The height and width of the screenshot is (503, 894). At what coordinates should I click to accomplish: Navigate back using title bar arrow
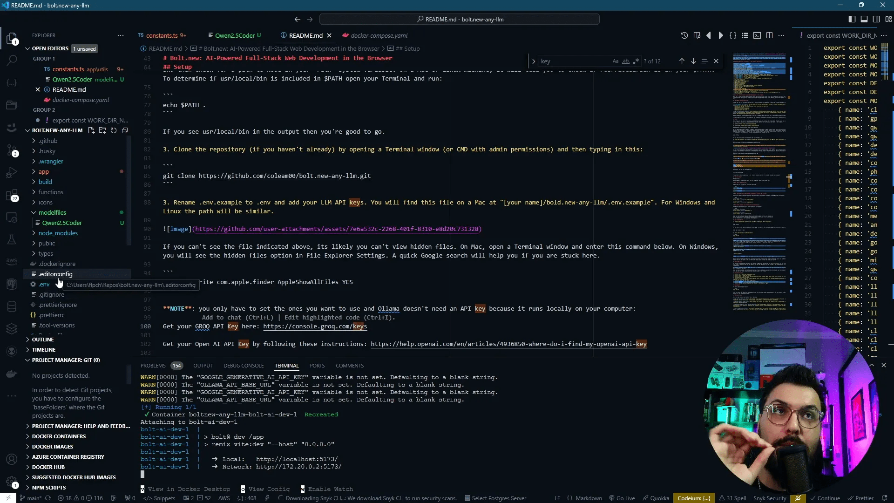tap(297, 19)
